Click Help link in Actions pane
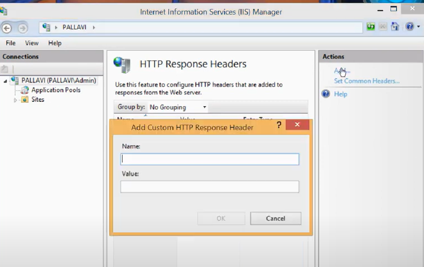The width and height of the screenshot is (424, 267). (340, 94)
